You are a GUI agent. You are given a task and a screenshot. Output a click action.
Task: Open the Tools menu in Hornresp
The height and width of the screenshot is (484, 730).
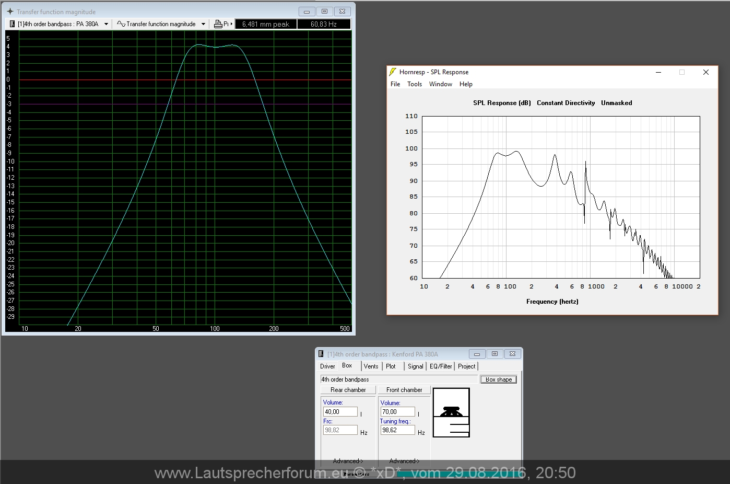coord(414,84)
